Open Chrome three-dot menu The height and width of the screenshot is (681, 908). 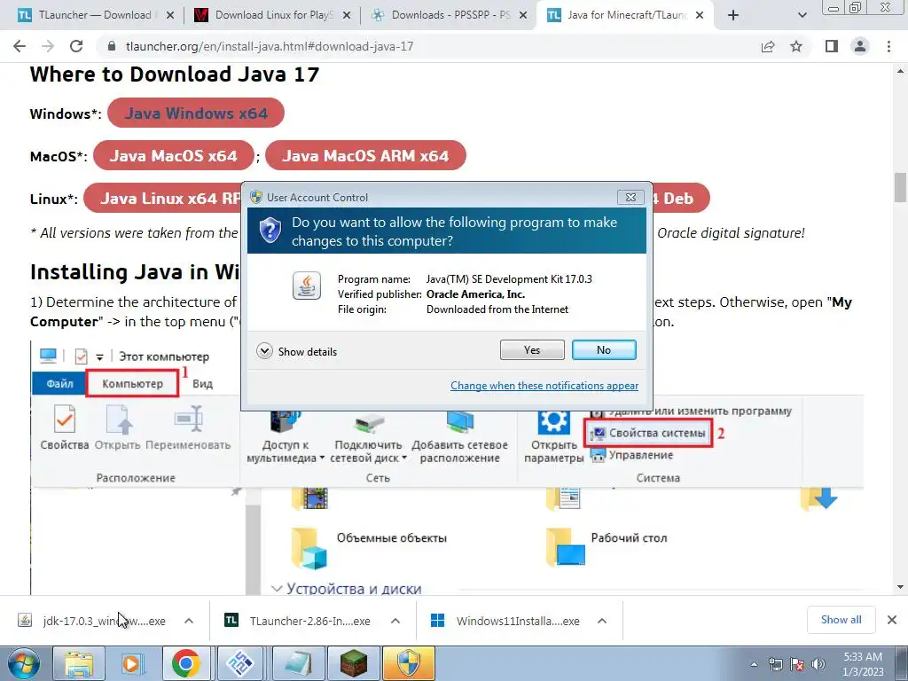pyautogui.click(x=888, y=46)
